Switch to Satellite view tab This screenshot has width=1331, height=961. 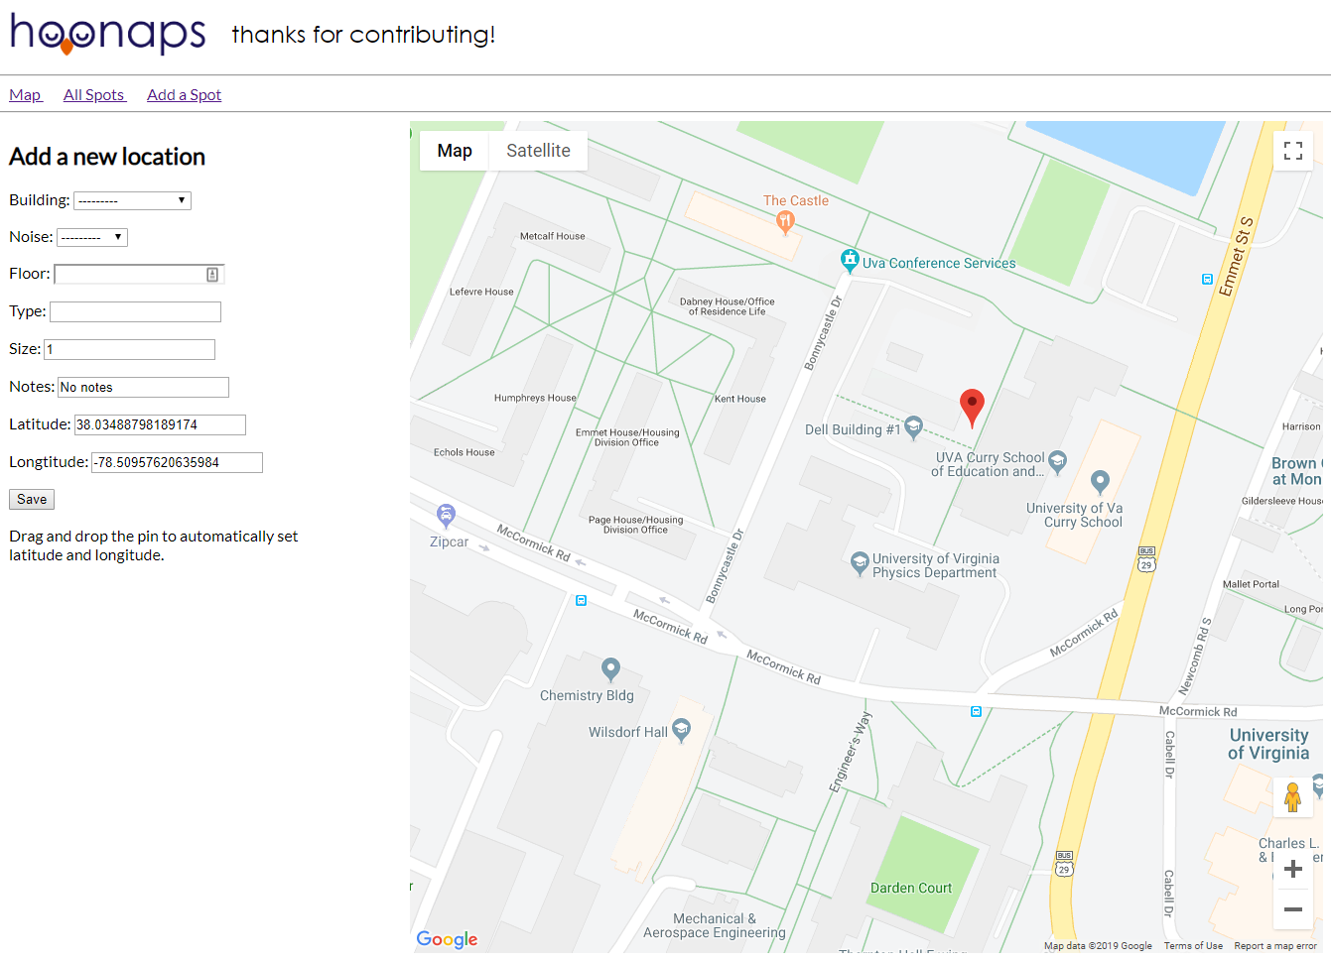pos(538,151)
